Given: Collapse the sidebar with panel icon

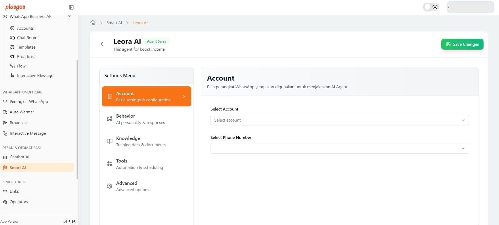Looking at the screenshot, I should (71, 7).
